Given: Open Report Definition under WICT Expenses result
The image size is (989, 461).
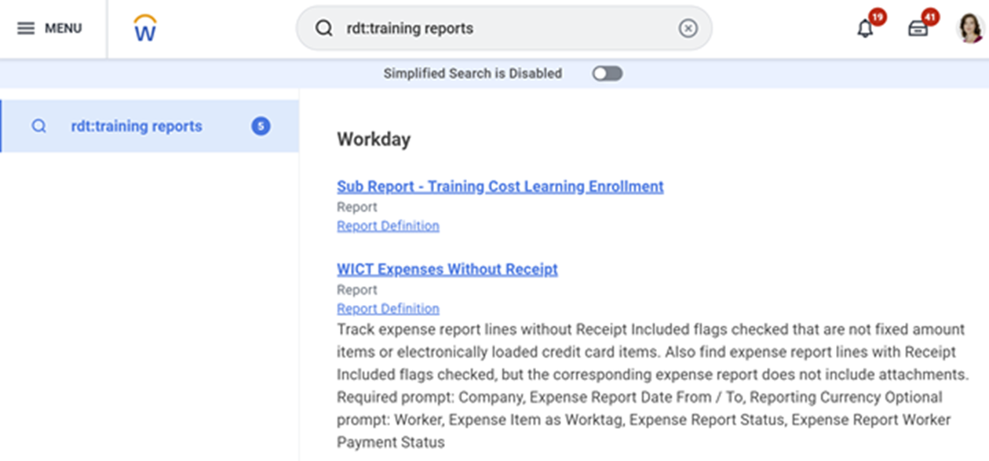Looking at the screenshot, I should point(388,309).
